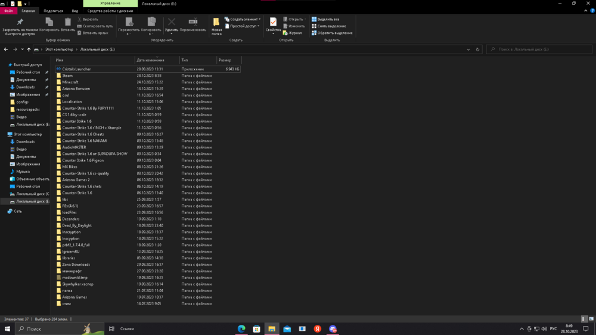Select the 'CristalixLauncher' application file
The image size is (596, 335).
147,69
